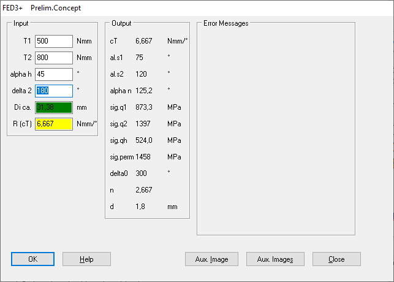Select the sig.q1 stress value 873,3
394x282 pixels.
tap(144, 107)
